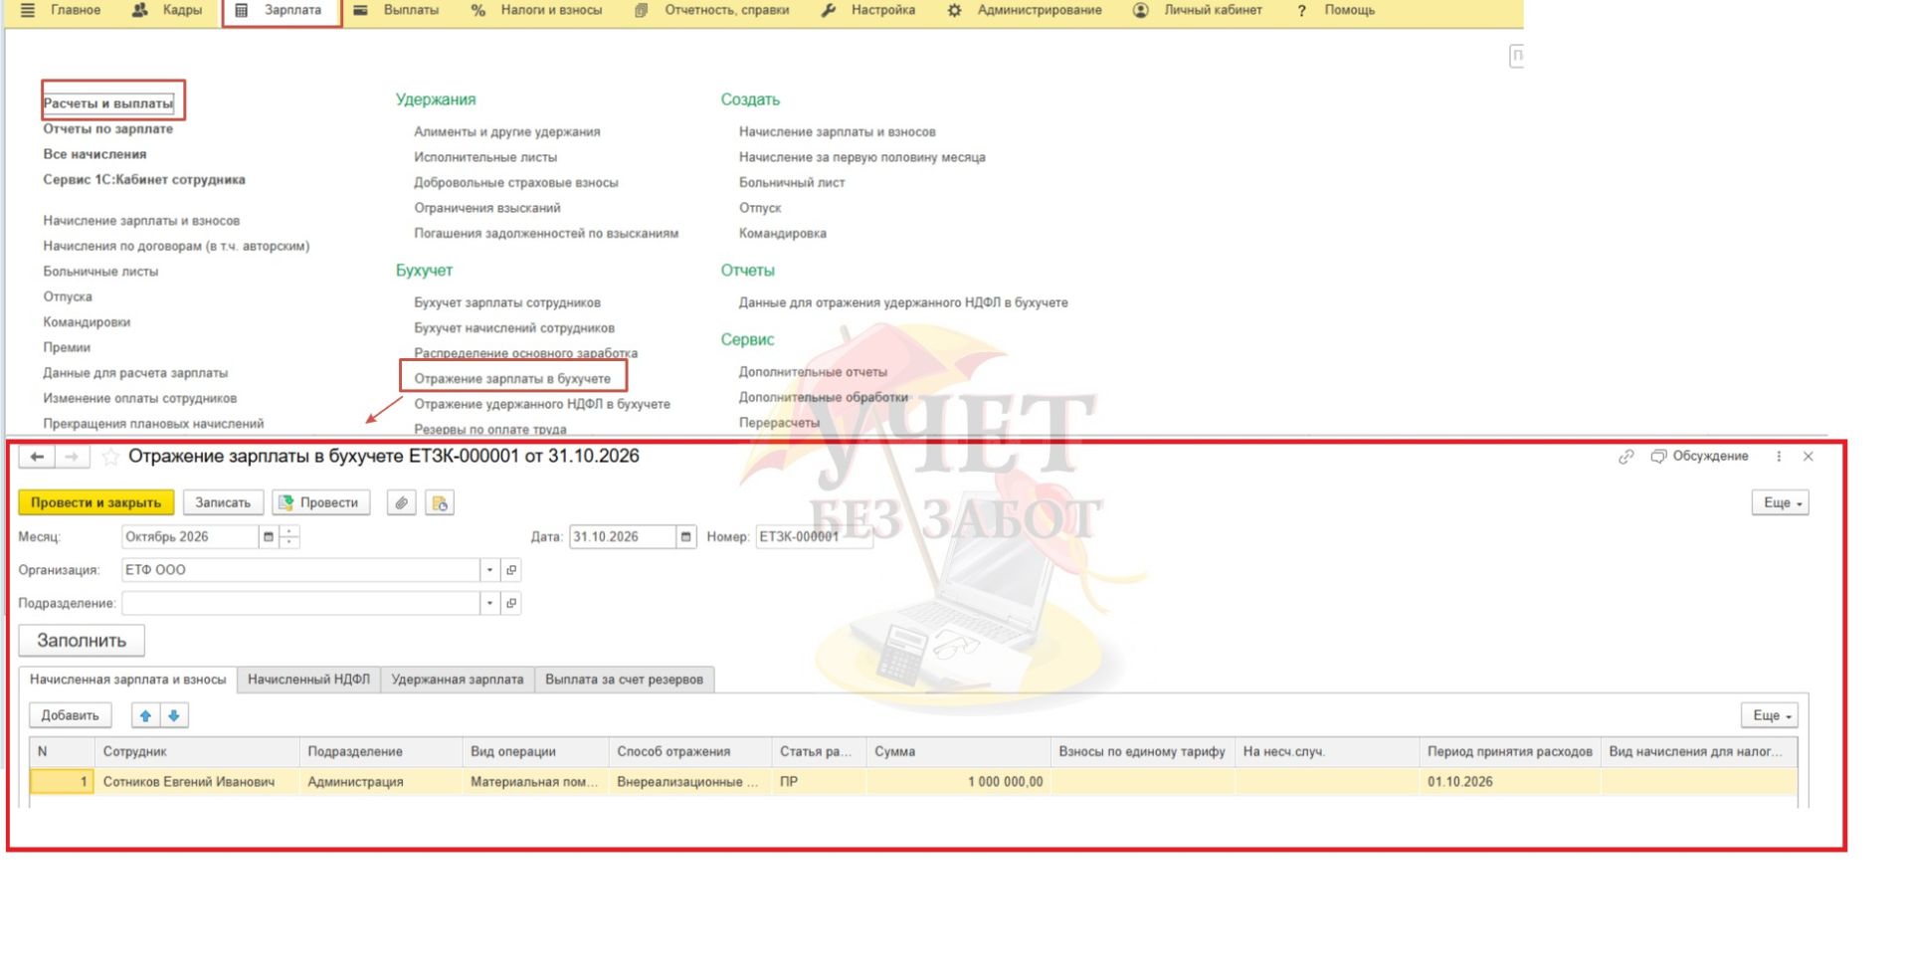Open the Больничный лист link under Создать
This screenshot has height=977, width=1910.
(x=792, y=183)
